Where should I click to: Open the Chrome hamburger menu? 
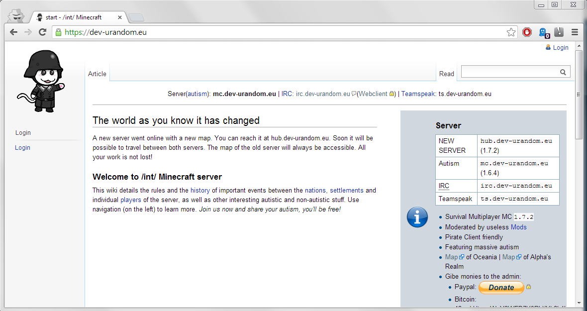[575, 32]
